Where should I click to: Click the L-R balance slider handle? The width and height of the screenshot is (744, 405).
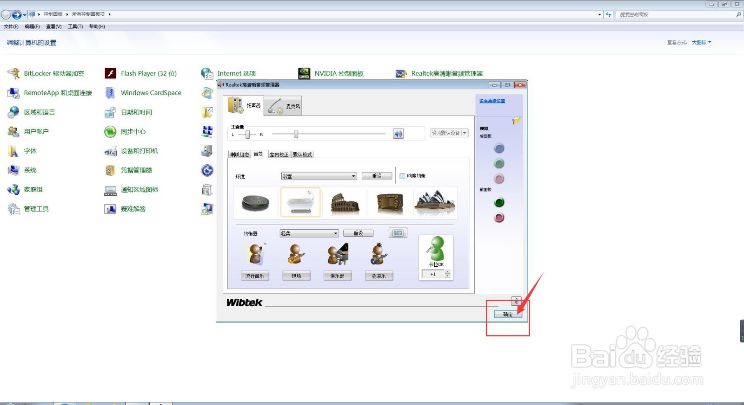pyautogui.click(x=247, y=135)
